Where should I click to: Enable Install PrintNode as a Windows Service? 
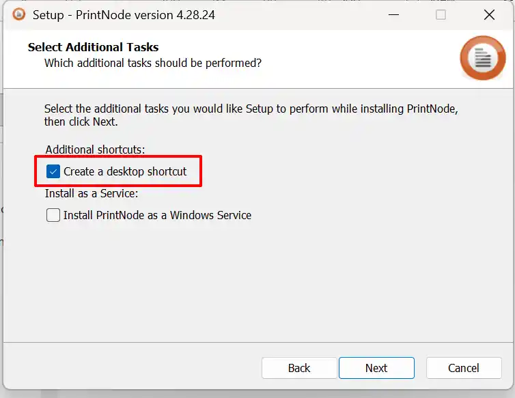point(53,216)
